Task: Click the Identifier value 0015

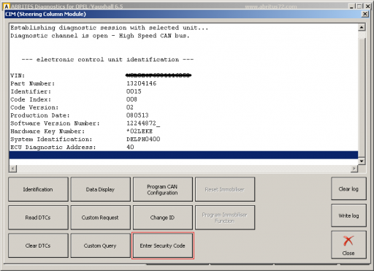Action: [x=134, y=91]
